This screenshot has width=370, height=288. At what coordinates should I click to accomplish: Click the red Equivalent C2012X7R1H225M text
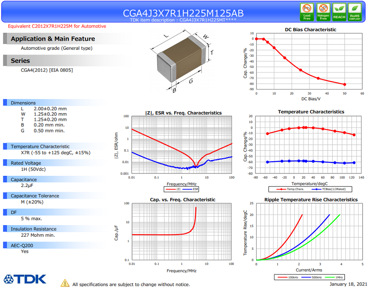click(x=57, y=26)
